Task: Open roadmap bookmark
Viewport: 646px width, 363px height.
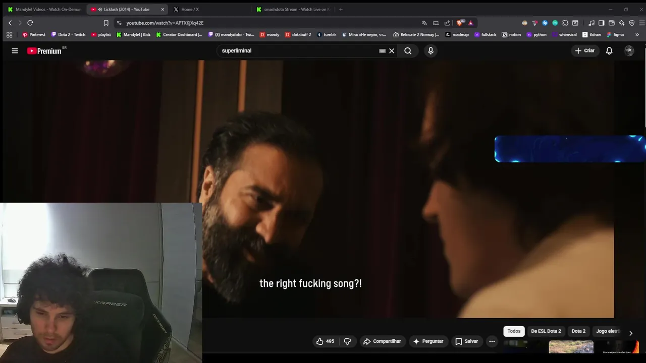Action: (x=457, y=35)
